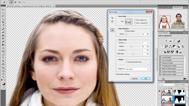This screenshot has height=106, width=189.
Task: Switch to the Masks tab
Action: pos(173,33)
